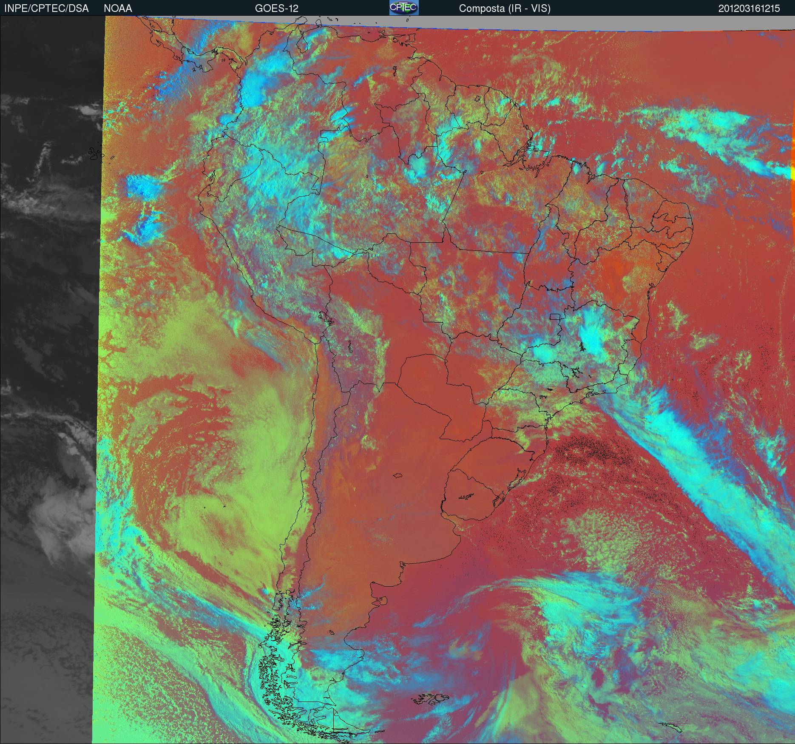Screen dimensions: 795x744
Task: Click the Composta (IR - VIS) title
Action: pyautogui.click(x=505, y=9)
